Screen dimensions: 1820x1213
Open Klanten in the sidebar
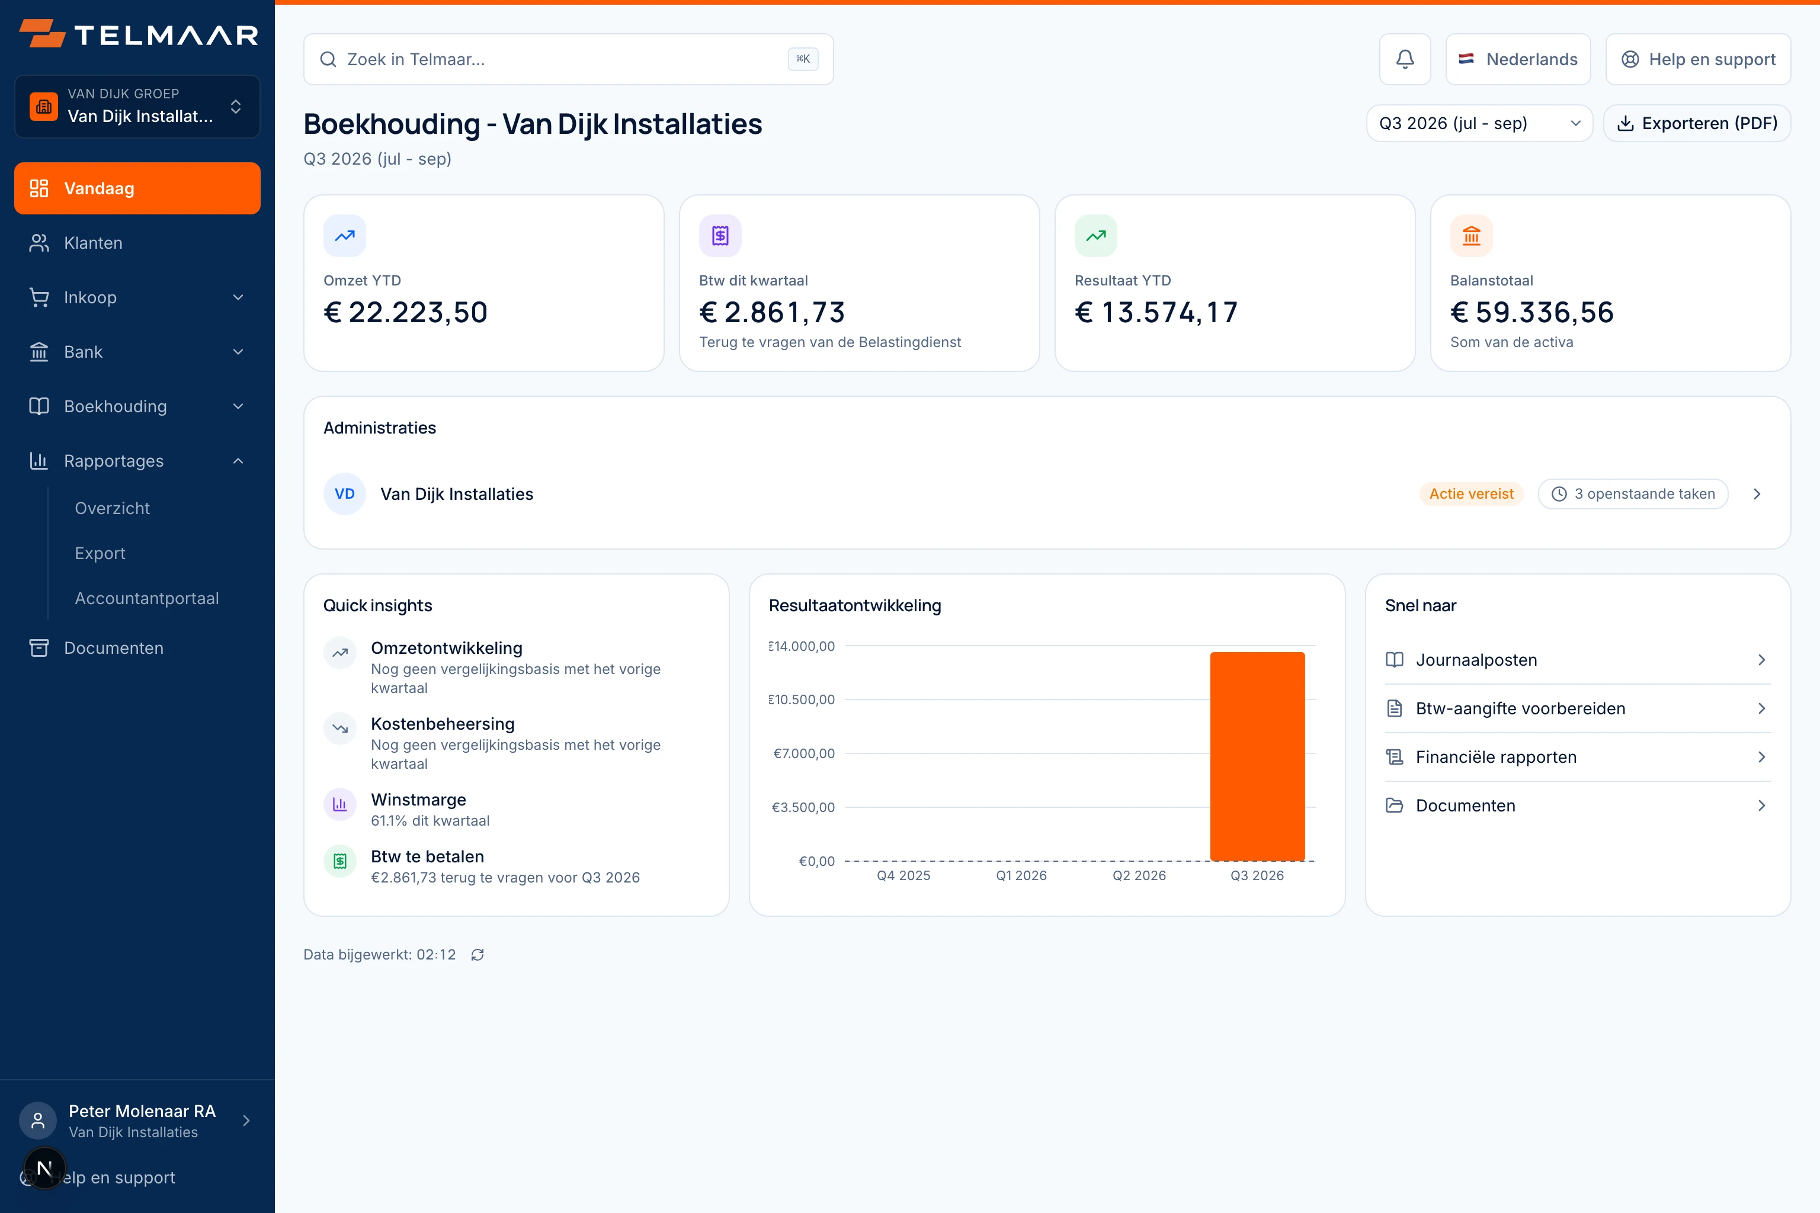(x=137, y=243)
